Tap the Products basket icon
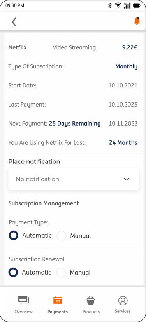The height and width of the screenshot is (322, 146). [x=91, y=301]
